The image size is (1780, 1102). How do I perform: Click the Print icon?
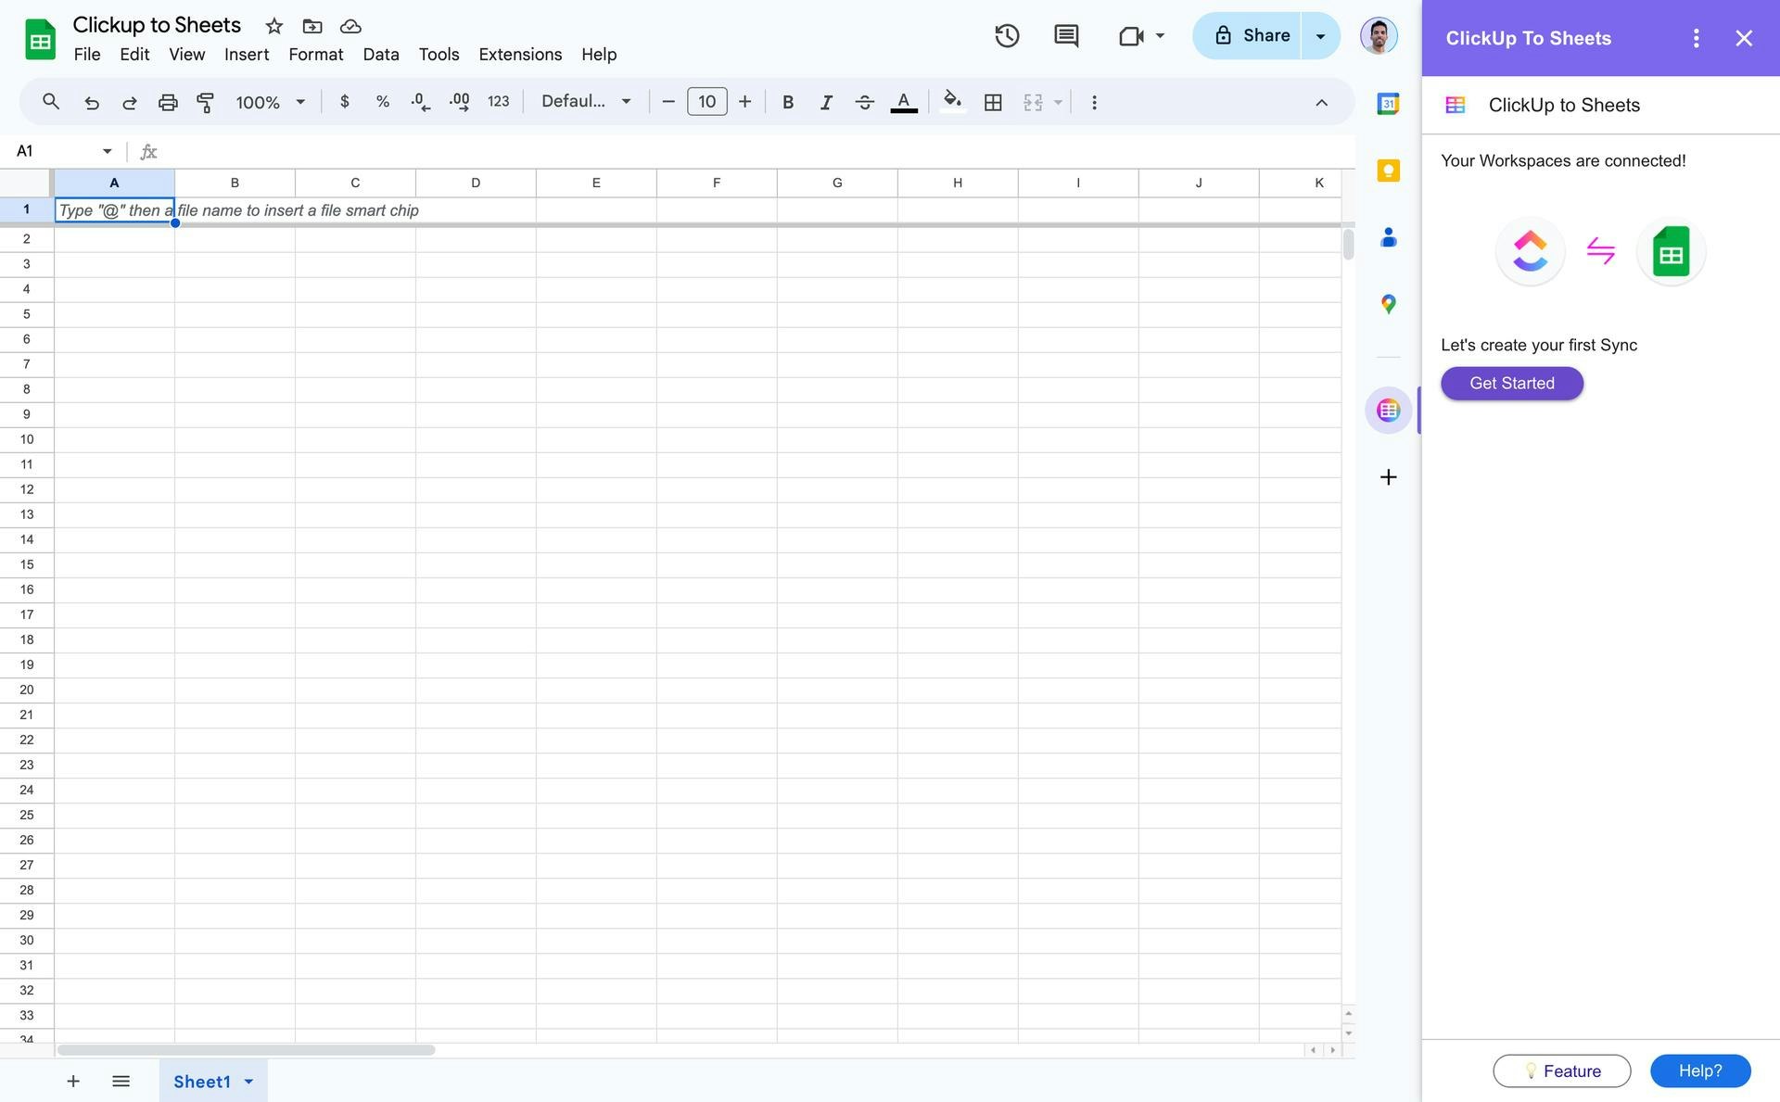pos(168,102)
